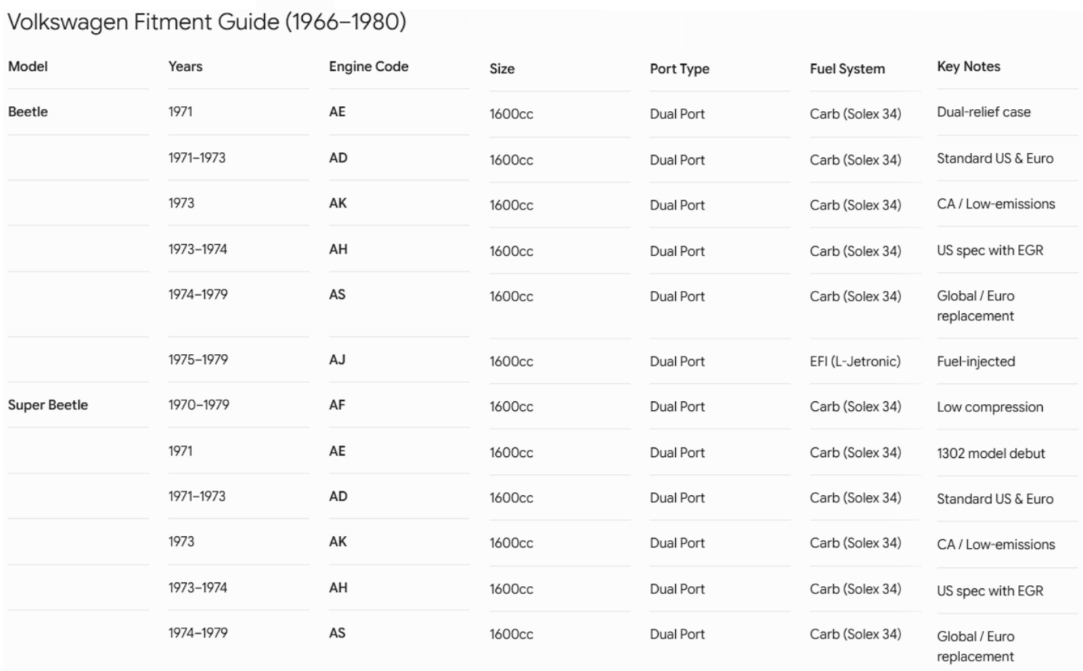Screen dimensions: 1083x671
Task: Click the Fuel-injected note
Action: [x=976, y=362]
